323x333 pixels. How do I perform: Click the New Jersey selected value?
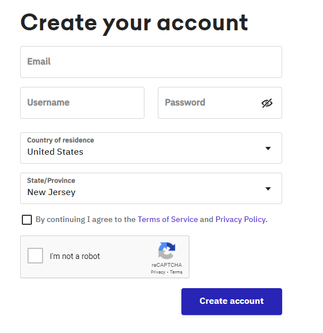coord(52,192)
